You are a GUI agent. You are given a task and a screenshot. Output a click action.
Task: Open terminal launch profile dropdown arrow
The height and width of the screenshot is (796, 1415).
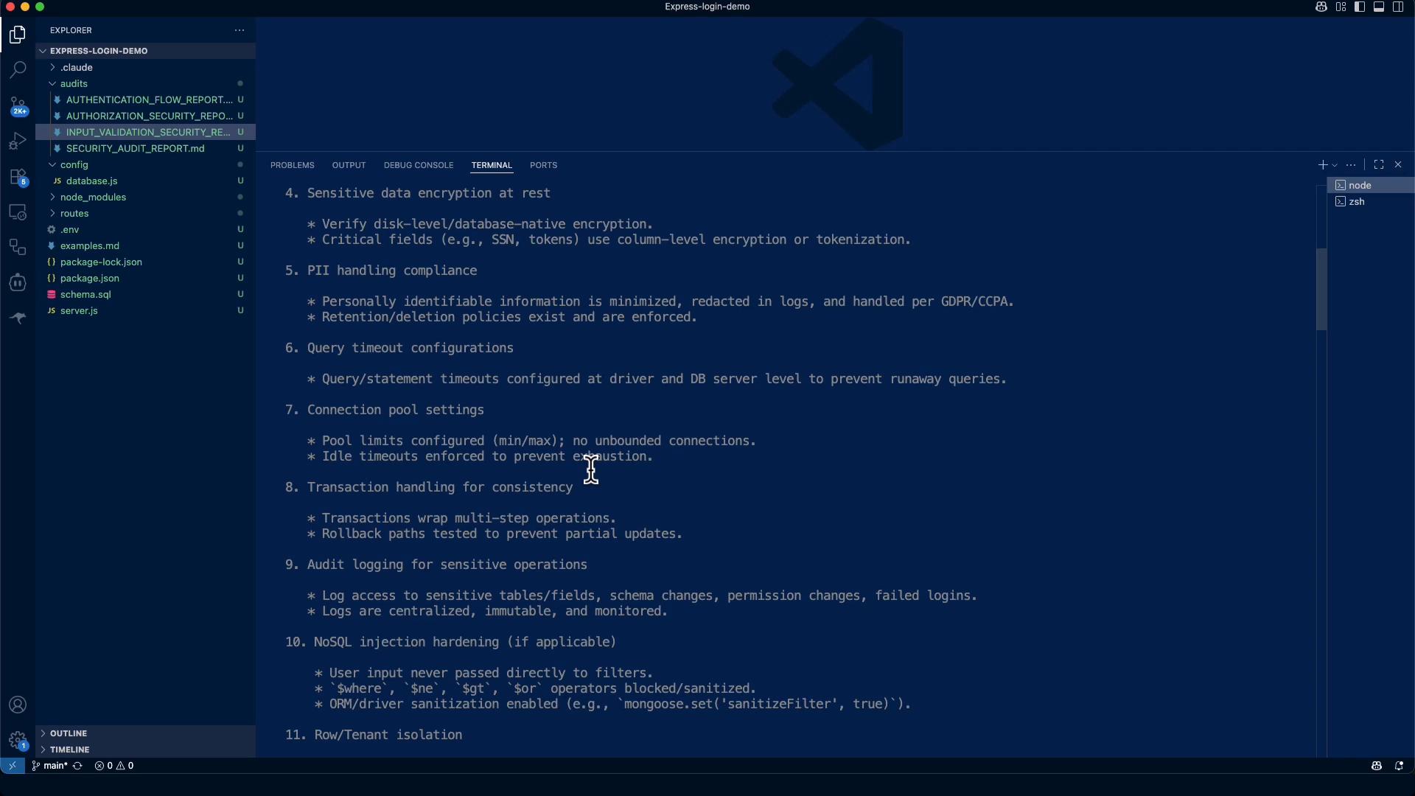pyautogui.click(x=1335, y=165)
